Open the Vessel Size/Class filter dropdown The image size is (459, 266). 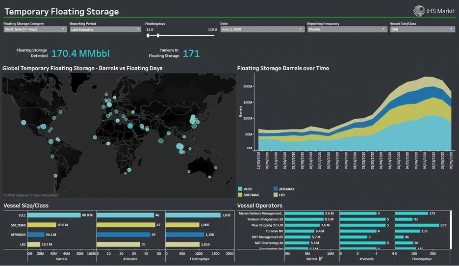422,29
